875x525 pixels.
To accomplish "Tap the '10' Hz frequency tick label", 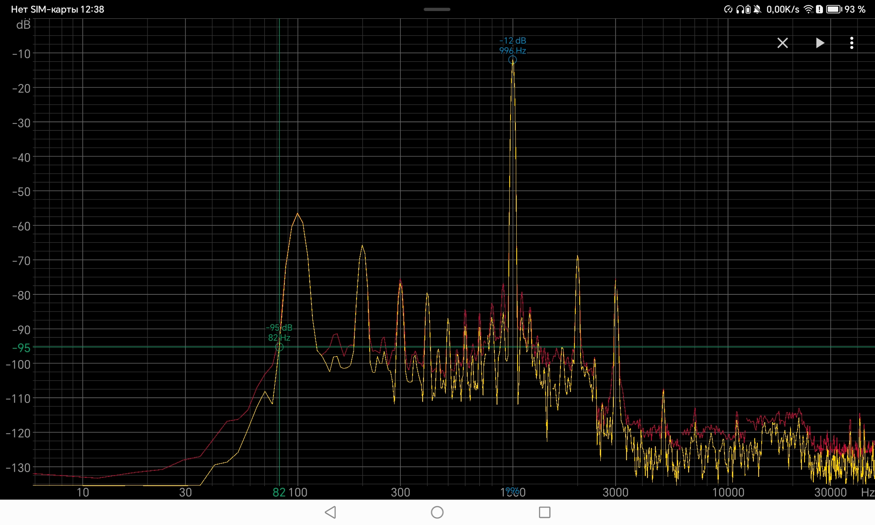I will coord(83,493).
